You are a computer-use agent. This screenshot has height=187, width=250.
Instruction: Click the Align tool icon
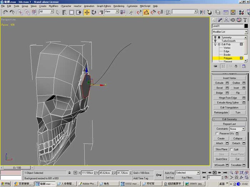coord(210,12)
